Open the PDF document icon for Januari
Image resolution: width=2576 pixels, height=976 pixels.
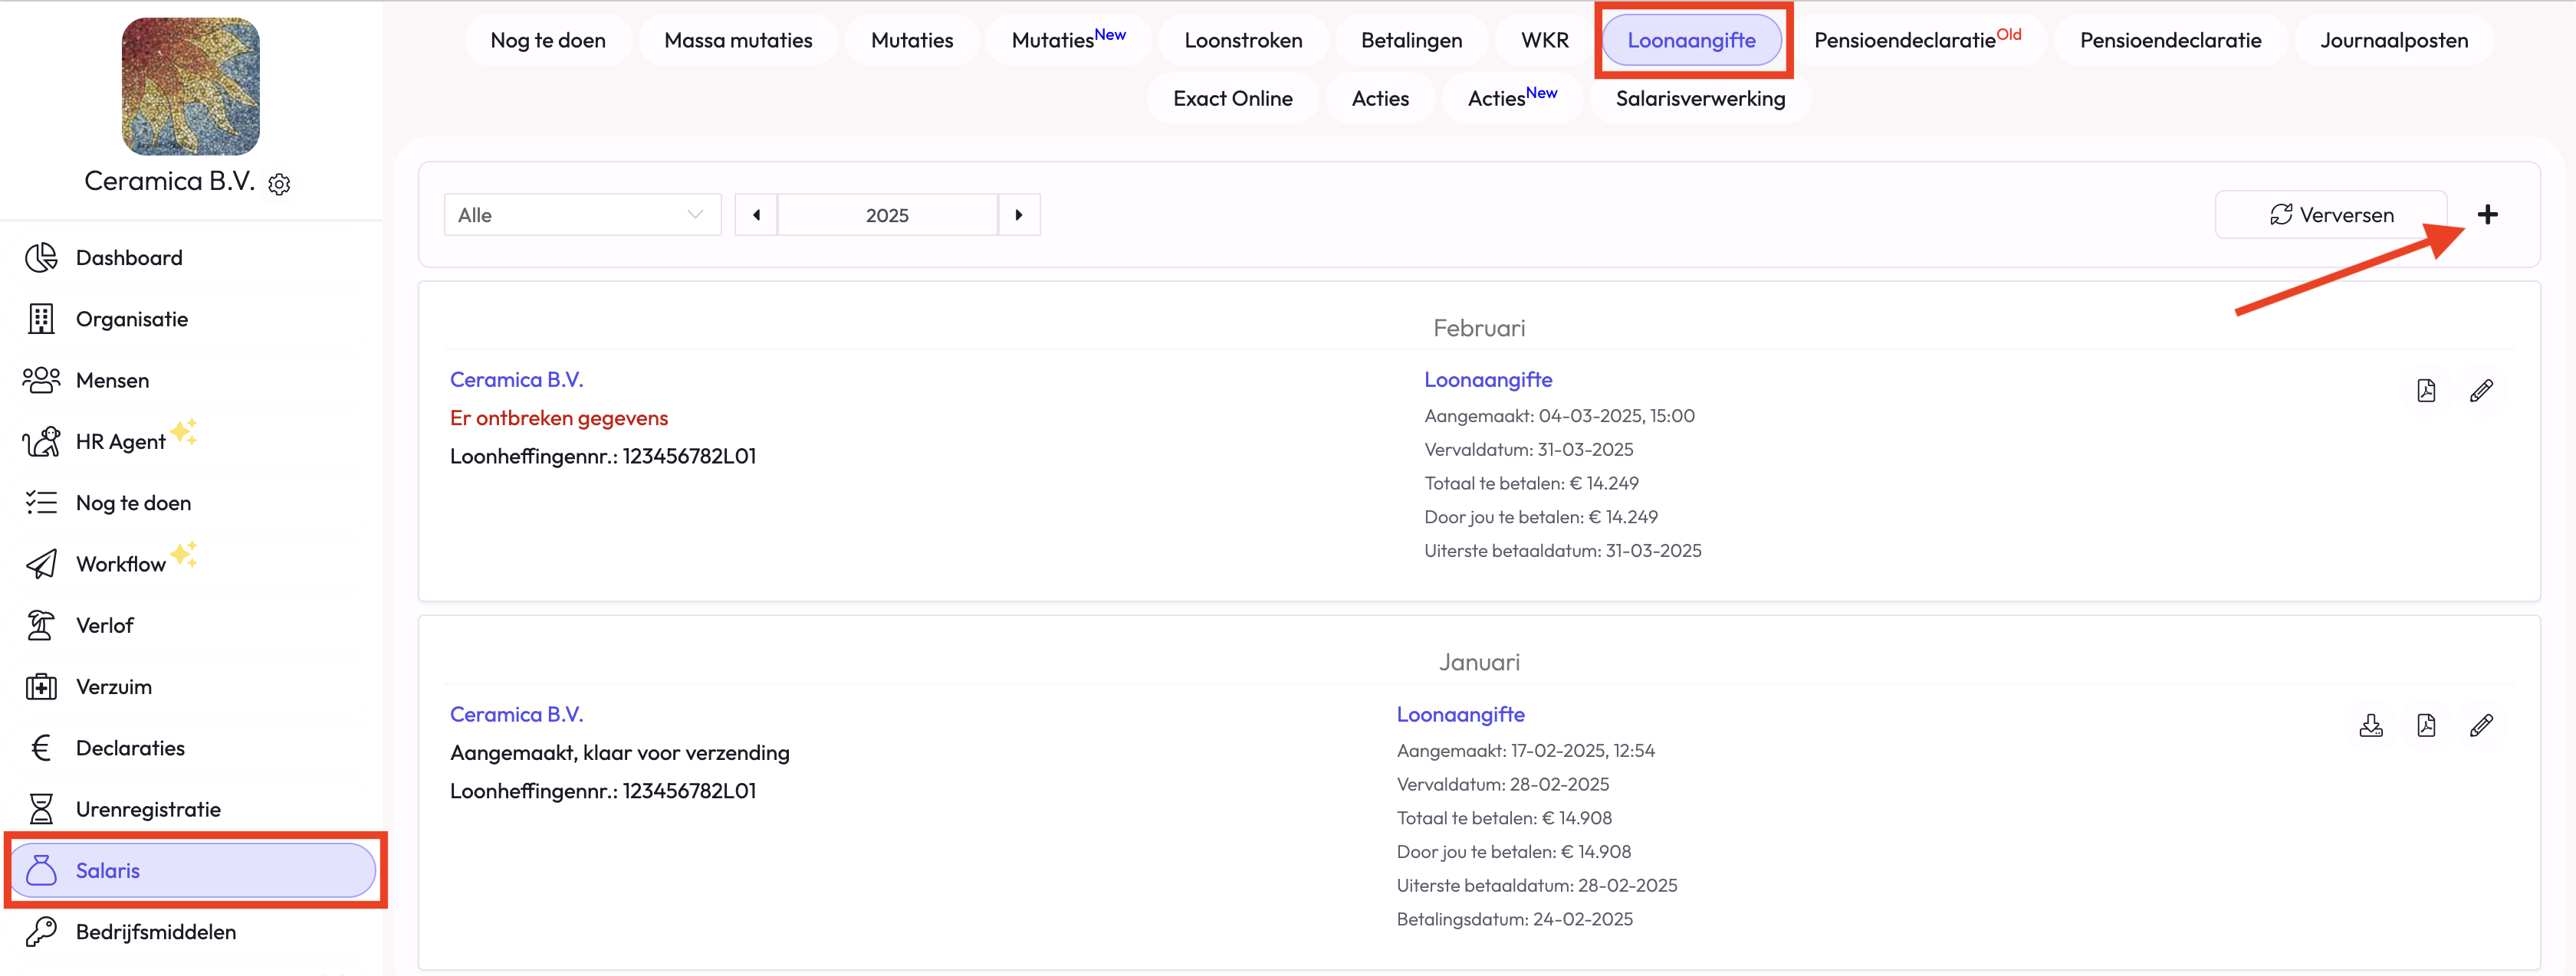pyautogui.click(x=2425, y=725)
